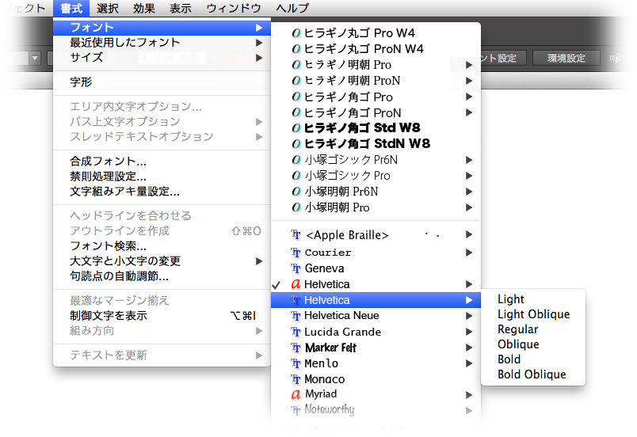This screenshot has width=637, height=437.
Task: Select the Geneva font
Action: point(376,268)
